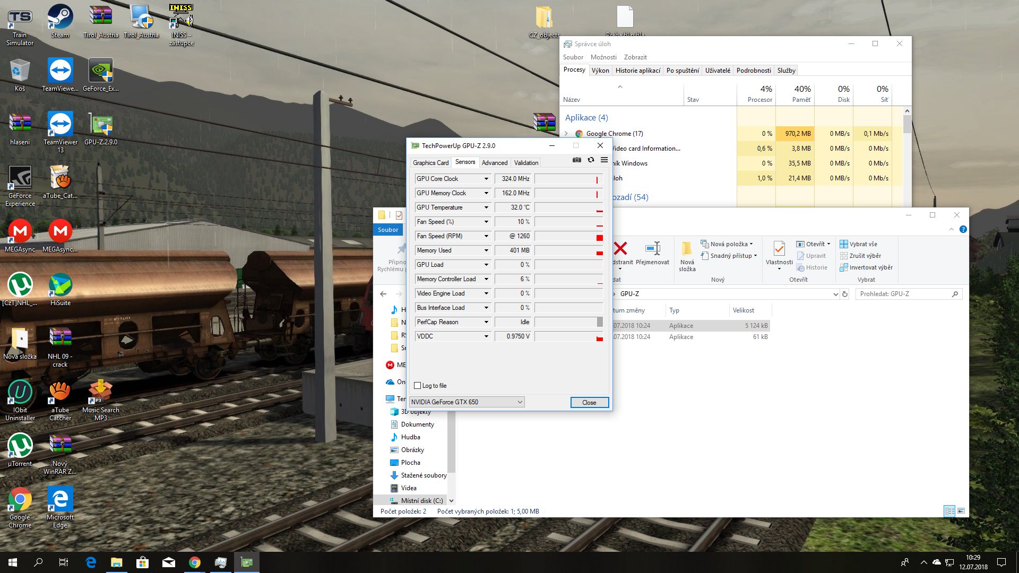Take a GPU-Z screenshot with the camera icon
This screenshot has height=573, width=1019.
(x=577, y=160)
